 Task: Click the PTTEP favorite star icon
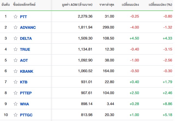click(x=16, y=93)
